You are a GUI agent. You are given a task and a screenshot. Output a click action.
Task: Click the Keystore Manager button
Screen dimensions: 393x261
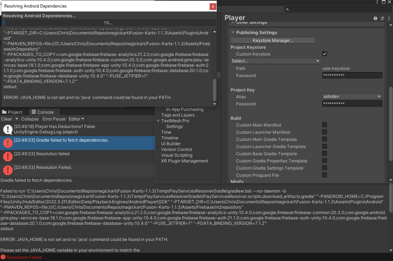pos(273,41)
